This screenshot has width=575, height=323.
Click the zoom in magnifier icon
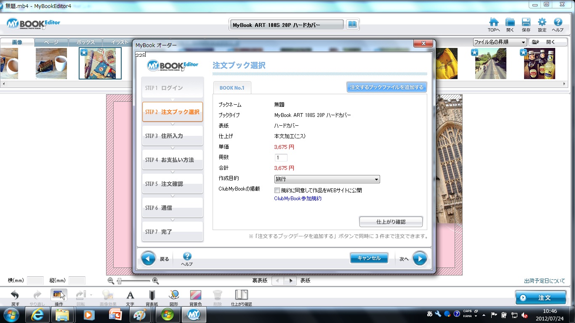pyautogui.click(x=155, y=281)
